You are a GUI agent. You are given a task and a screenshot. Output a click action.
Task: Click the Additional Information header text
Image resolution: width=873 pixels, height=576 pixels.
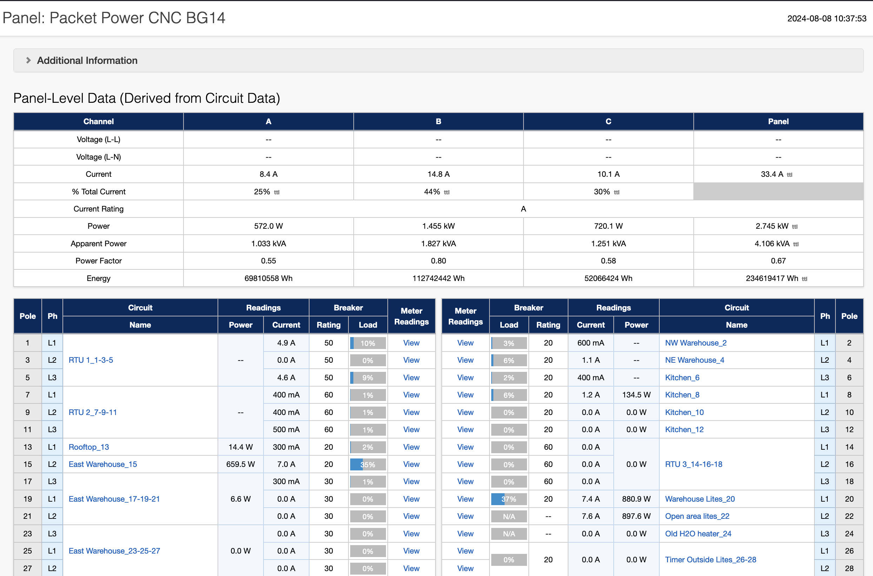click(x=87, y=60)
